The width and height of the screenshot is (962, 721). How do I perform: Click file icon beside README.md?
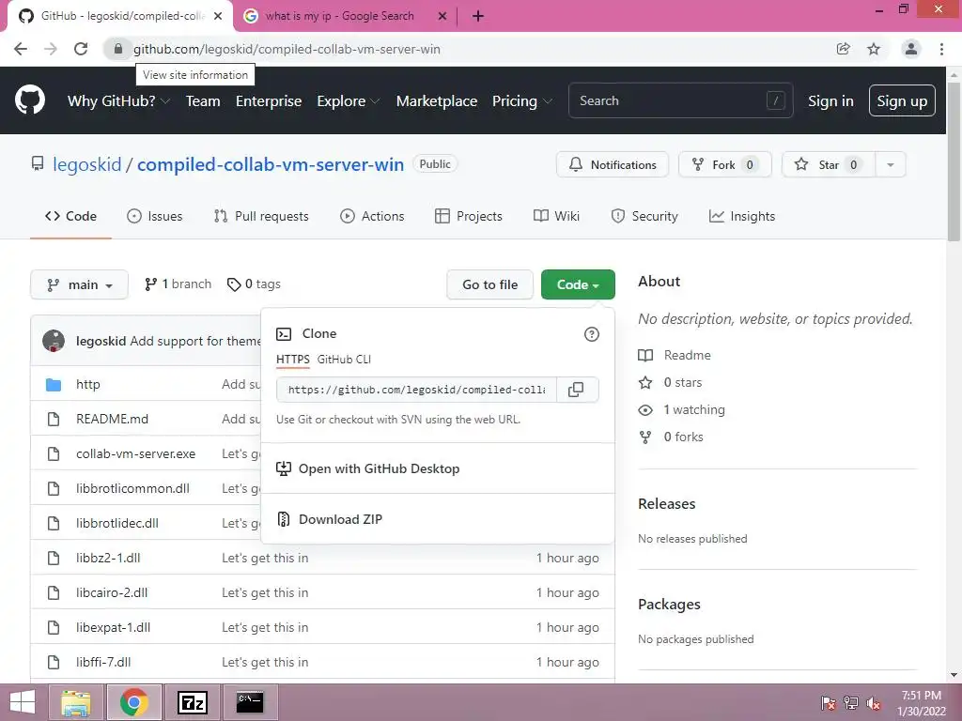54,419
